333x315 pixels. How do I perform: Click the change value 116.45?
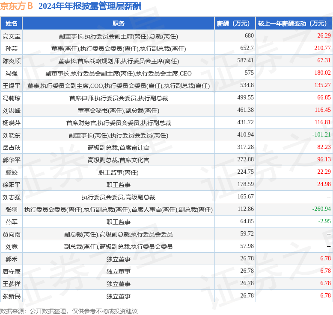[x=322, y=110]
